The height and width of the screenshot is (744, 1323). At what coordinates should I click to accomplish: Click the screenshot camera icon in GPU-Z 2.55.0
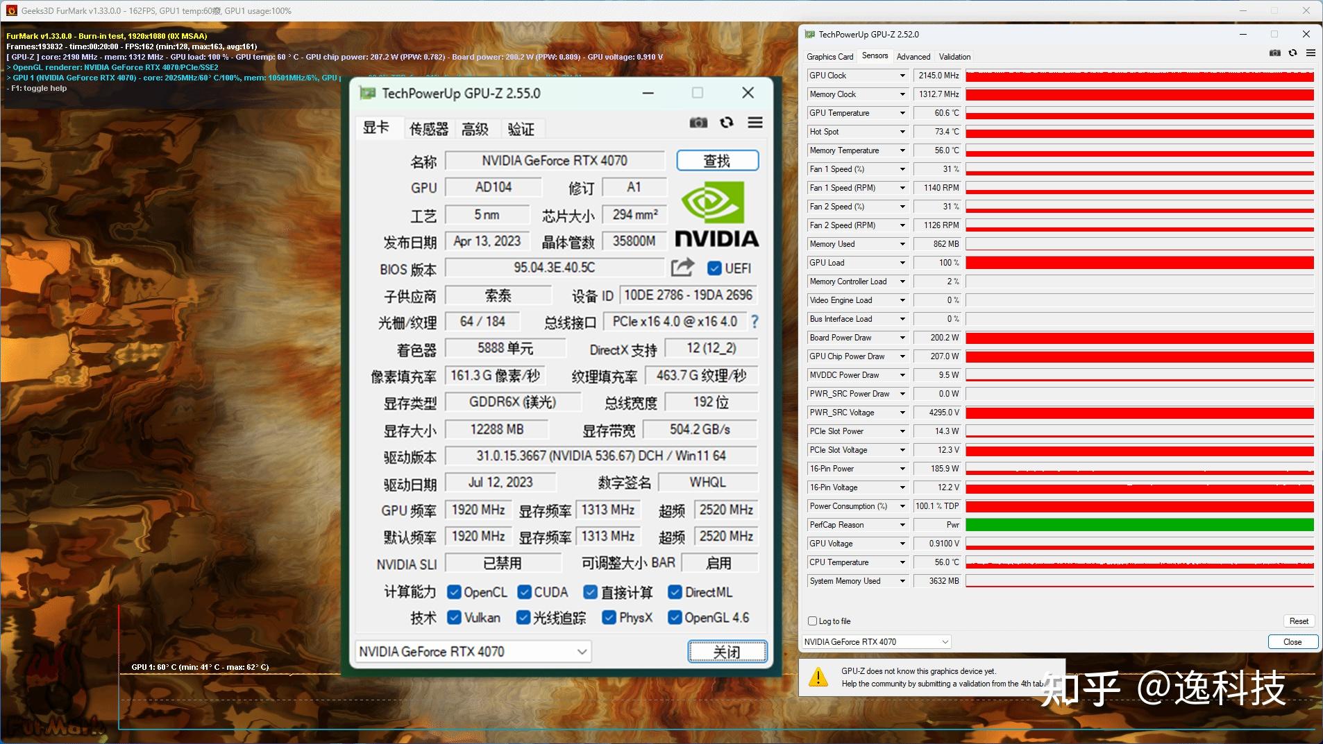click(698, 123)
